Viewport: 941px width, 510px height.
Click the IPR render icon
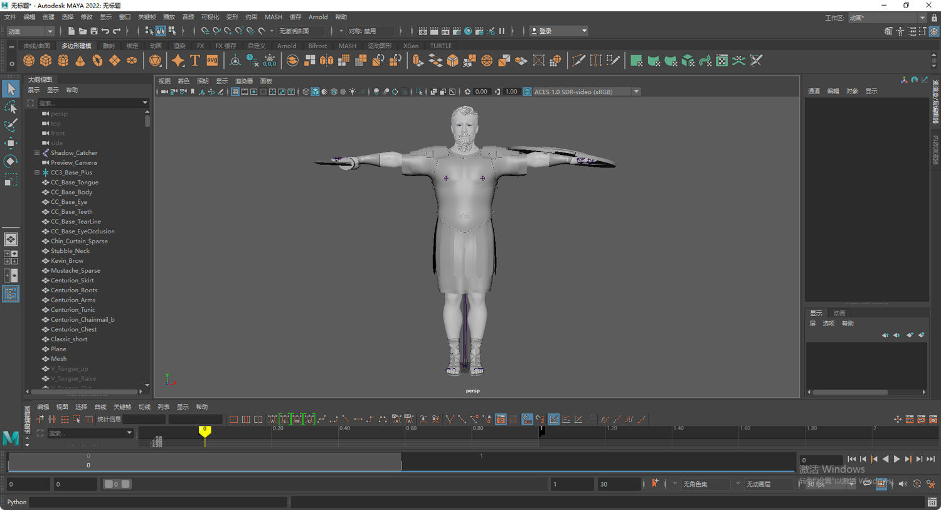445,31
